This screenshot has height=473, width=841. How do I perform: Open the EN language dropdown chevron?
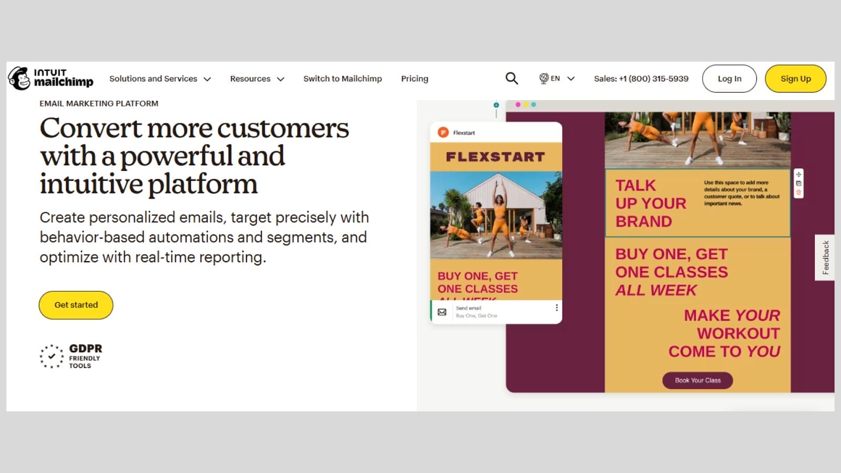click(571, 78)
